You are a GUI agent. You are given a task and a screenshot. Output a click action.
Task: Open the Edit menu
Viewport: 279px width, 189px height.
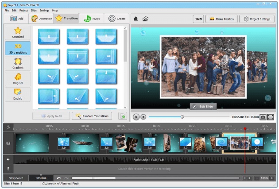click(14, 11)
